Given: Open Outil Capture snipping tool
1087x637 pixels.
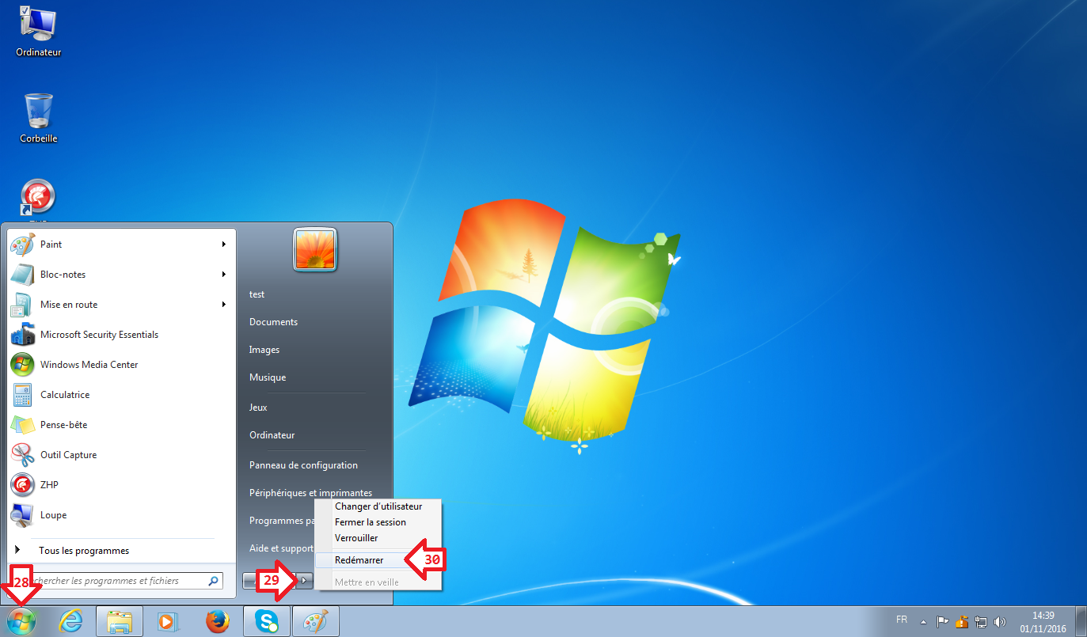Looking at the screenshot, I should [x=68, y=455].
